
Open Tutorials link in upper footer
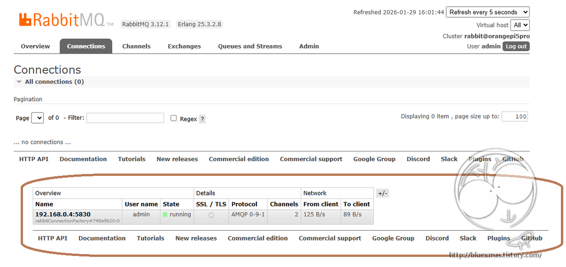pyautogui.click(x=132, y=159)
